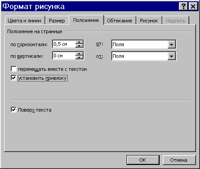Click the question mark help icon
Viewport: 200px width, 169px height.
[183, 6]
